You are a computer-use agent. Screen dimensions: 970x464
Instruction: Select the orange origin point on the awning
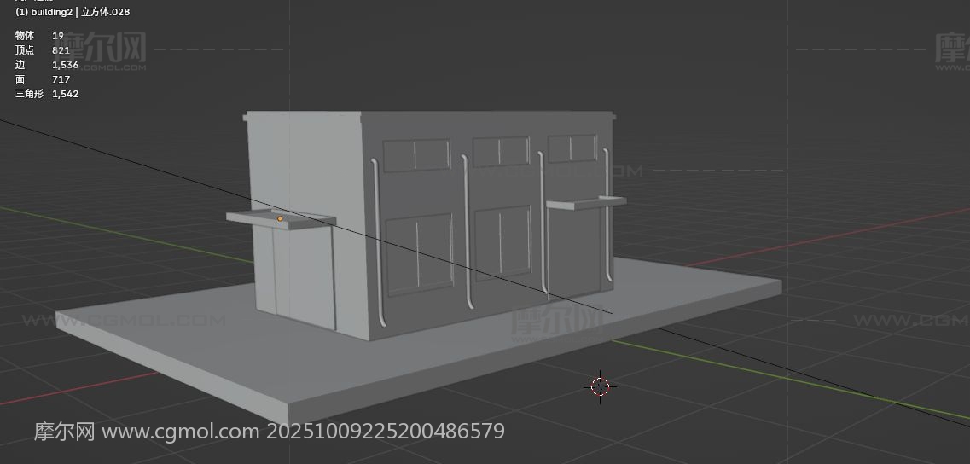[280, 219]
